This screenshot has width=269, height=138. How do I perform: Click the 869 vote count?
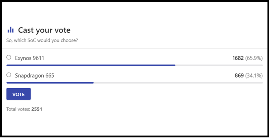coord(239,76)
